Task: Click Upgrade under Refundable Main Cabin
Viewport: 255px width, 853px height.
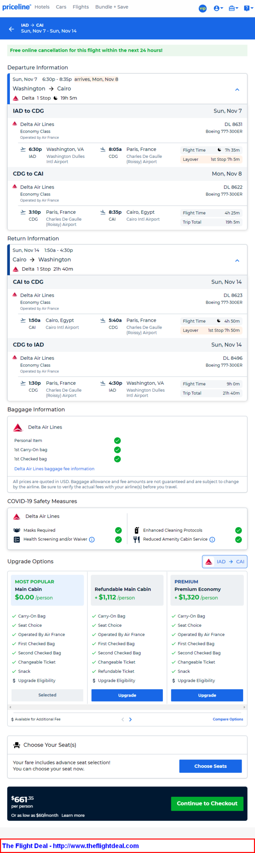Action: coord(127,695)
